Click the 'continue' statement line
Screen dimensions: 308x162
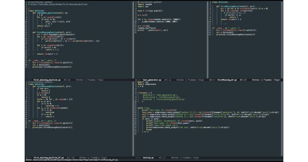[50, 112]
